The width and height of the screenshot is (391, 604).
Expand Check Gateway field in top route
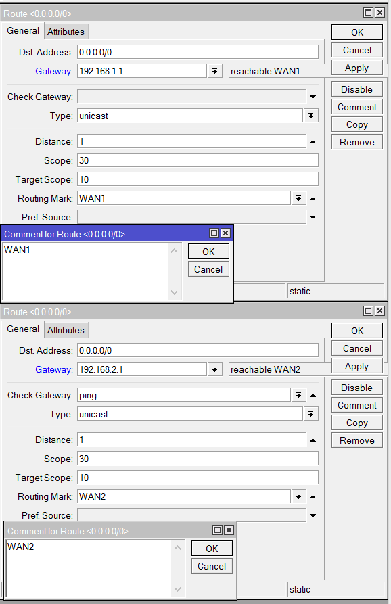pyautogui.click(x=313, y=97)
